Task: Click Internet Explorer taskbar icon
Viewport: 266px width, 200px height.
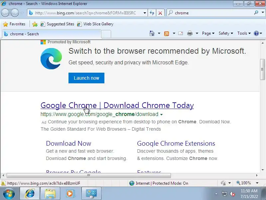Action: pyautogui.click(x=30, y=194)
